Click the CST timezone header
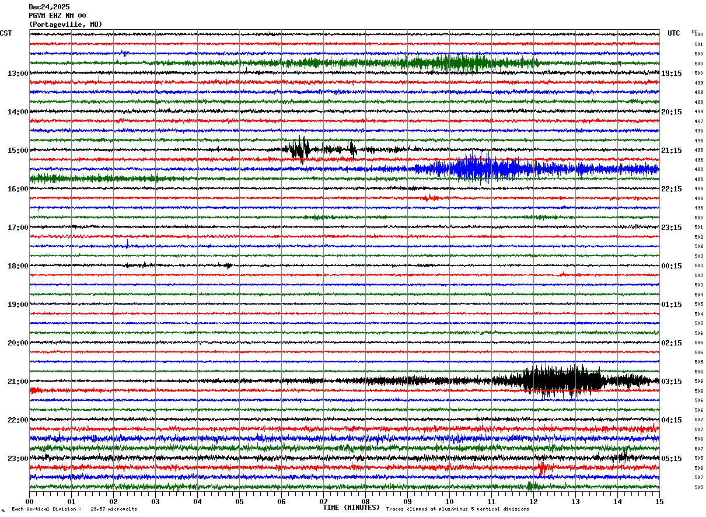The image size is (706, 517). pyautogui.click(x=6, y=33)
